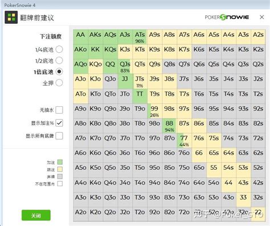270x226 pixels.
Task: Select the T9s hand cell
Action: point(155,96)
